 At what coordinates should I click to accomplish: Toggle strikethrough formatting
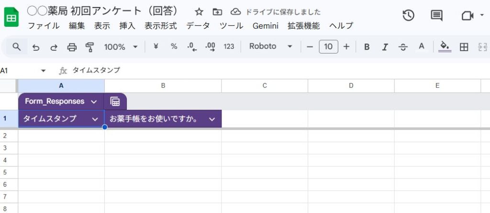pos(403,47)
